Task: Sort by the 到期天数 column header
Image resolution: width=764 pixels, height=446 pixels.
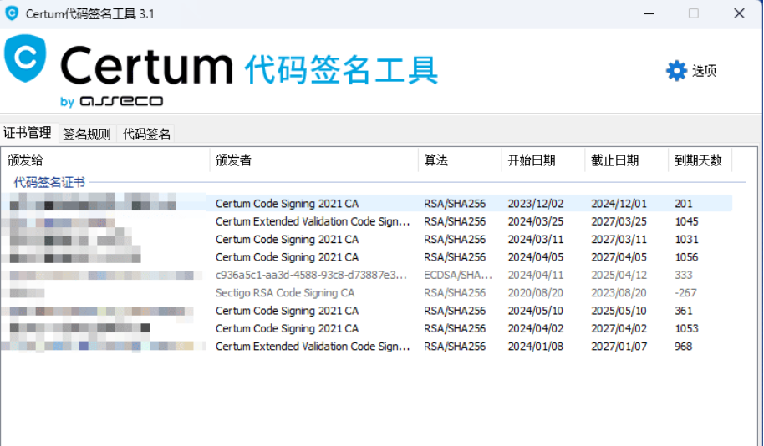Action: click(x=700, y=160)
